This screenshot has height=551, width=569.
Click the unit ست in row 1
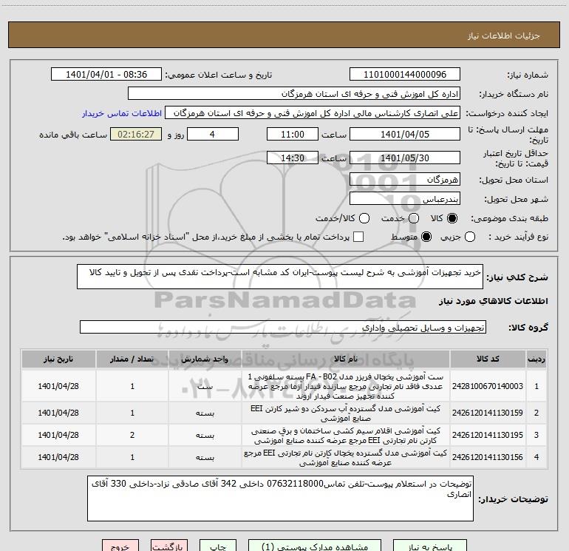pyautogui.click(x=205, y=386)
